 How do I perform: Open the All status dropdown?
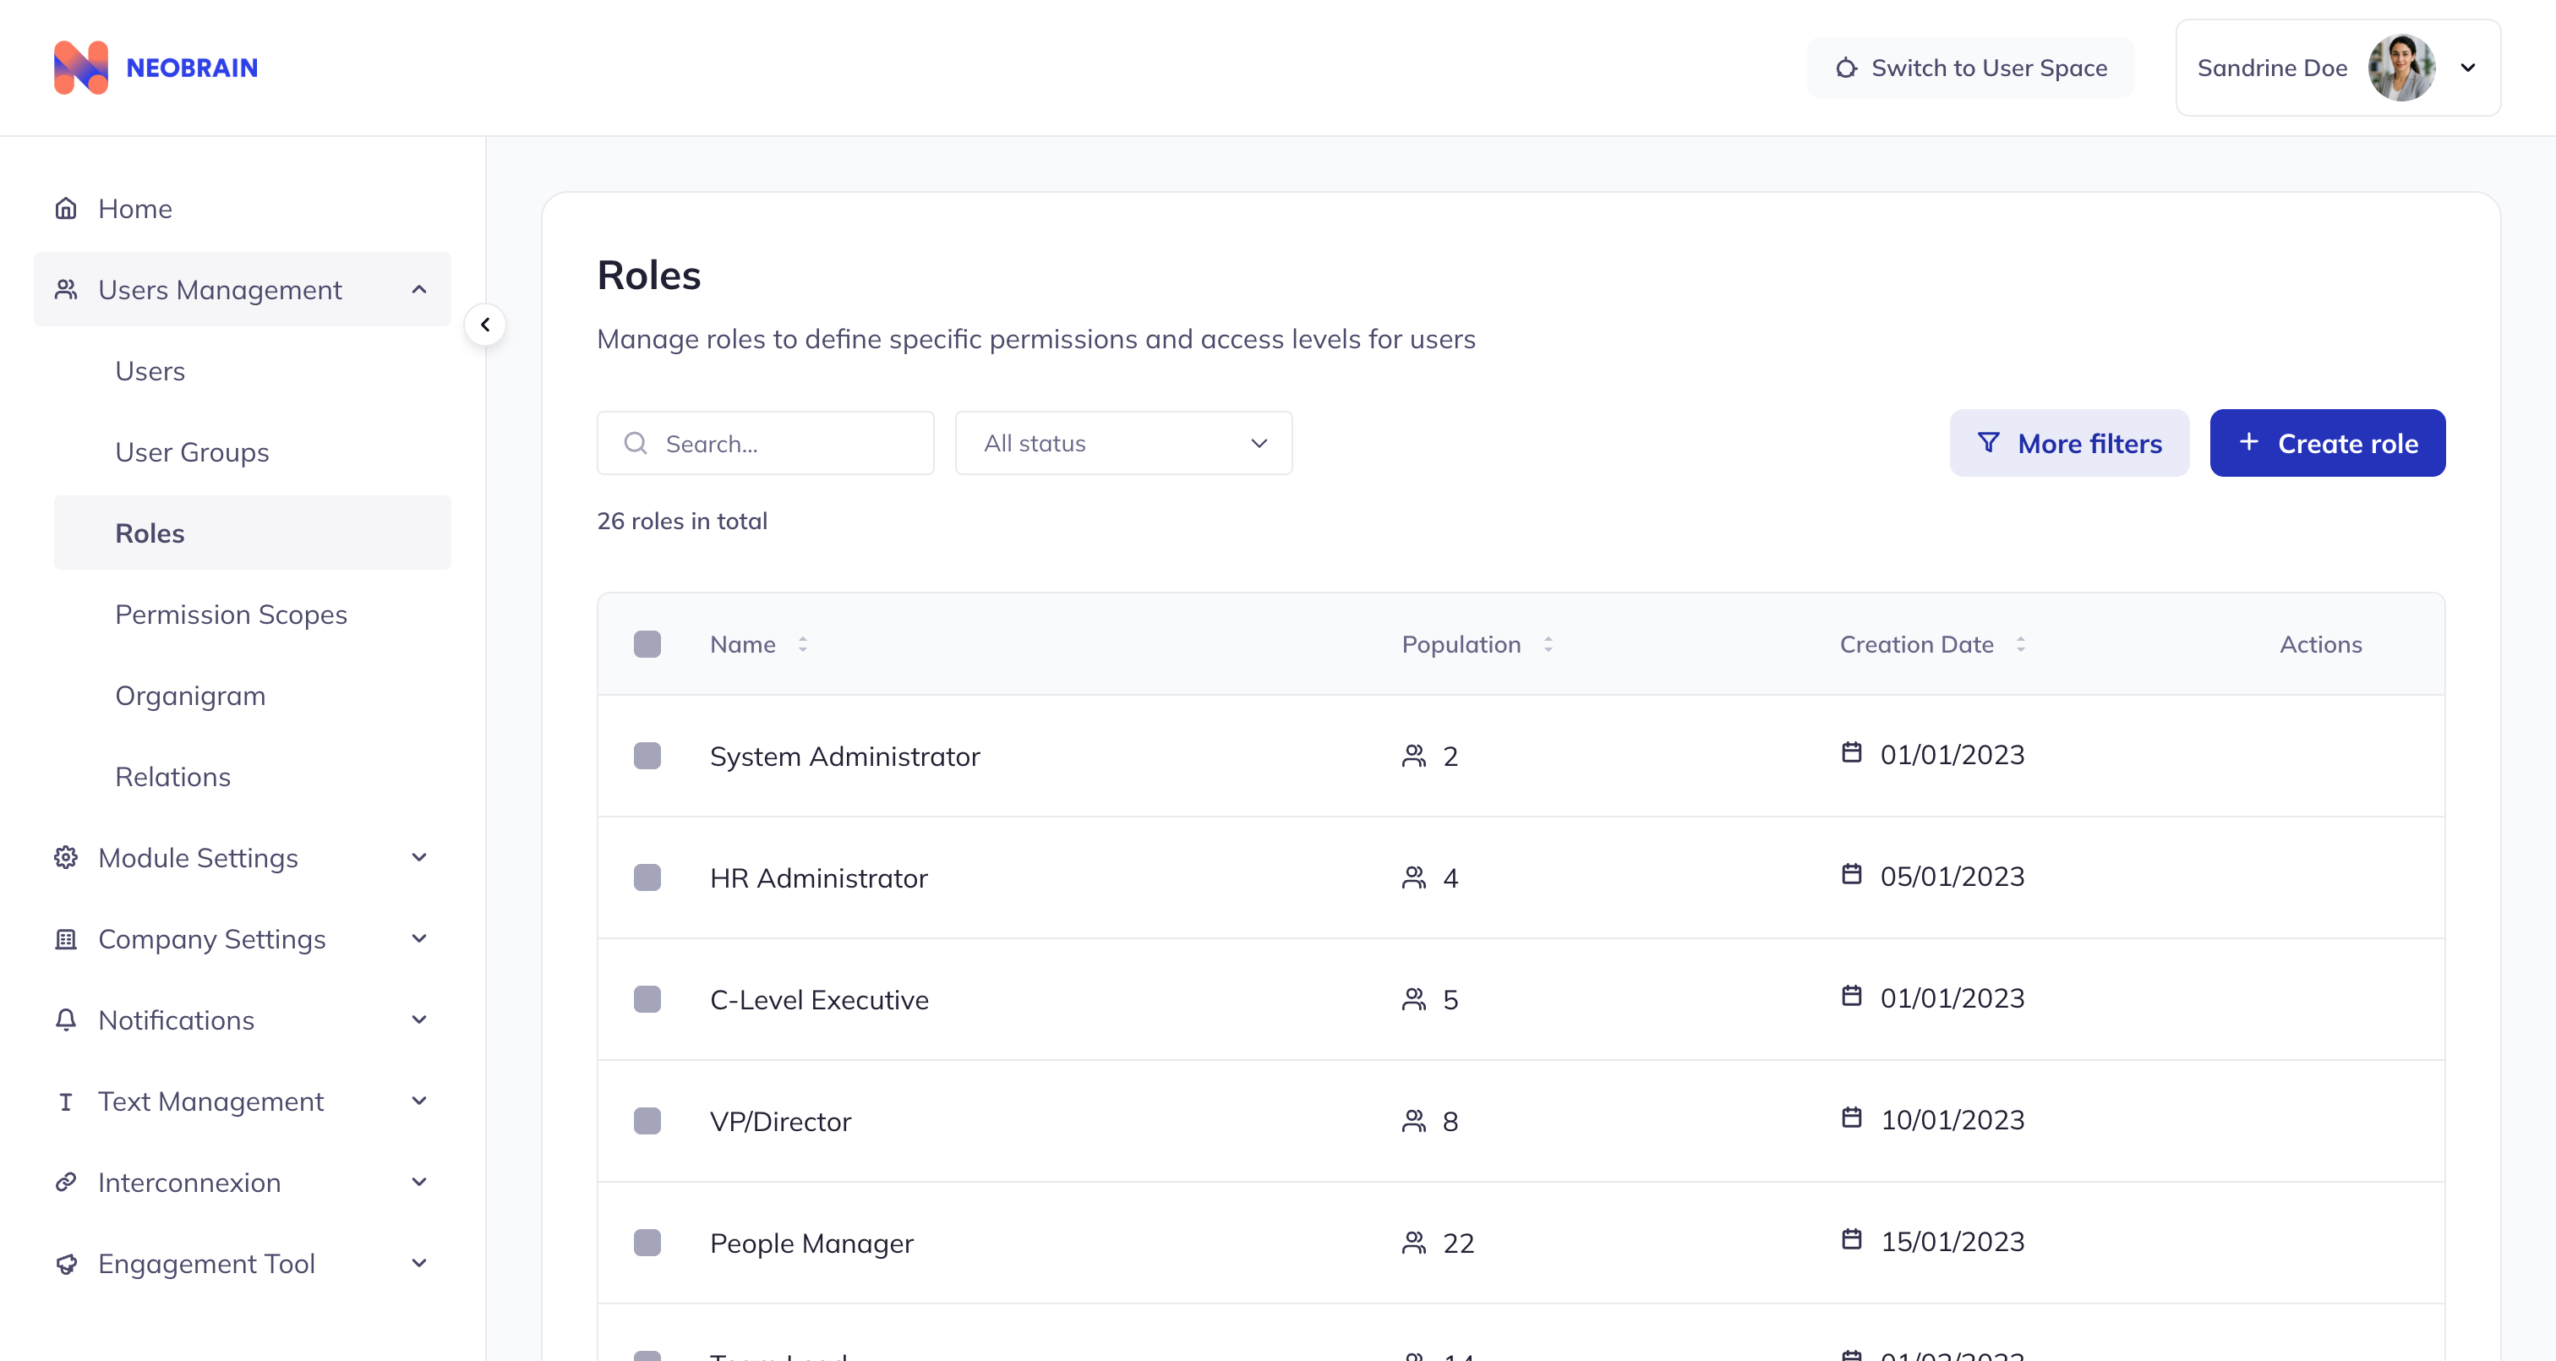click(1122, 443)
